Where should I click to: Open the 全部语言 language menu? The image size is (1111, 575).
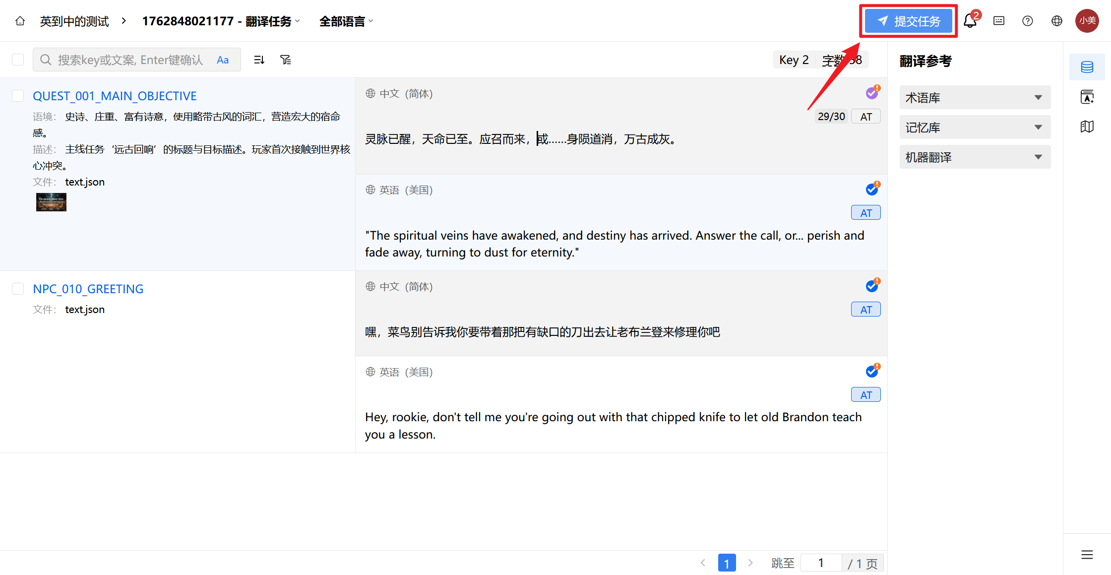(x=346, y=21)
